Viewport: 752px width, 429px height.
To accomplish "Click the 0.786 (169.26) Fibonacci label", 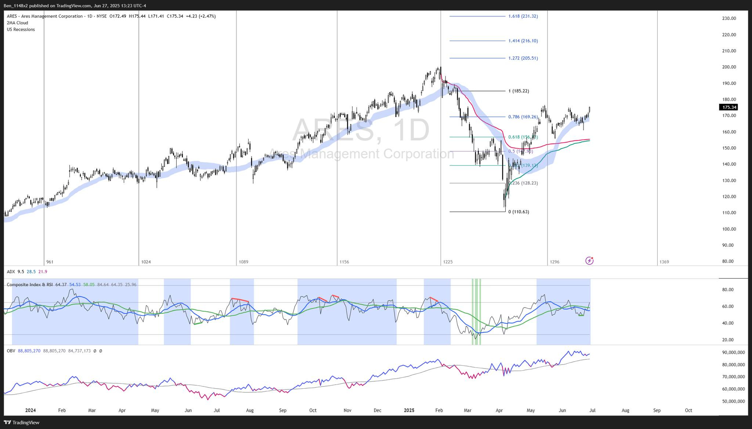I will tap(523, 117).
